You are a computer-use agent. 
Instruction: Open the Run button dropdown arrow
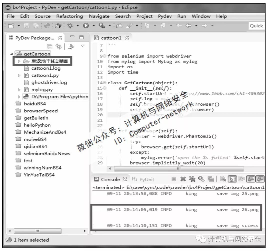coord(93,26)
